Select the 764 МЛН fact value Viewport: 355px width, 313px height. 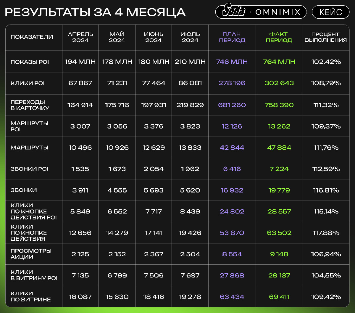click(279, 62)
